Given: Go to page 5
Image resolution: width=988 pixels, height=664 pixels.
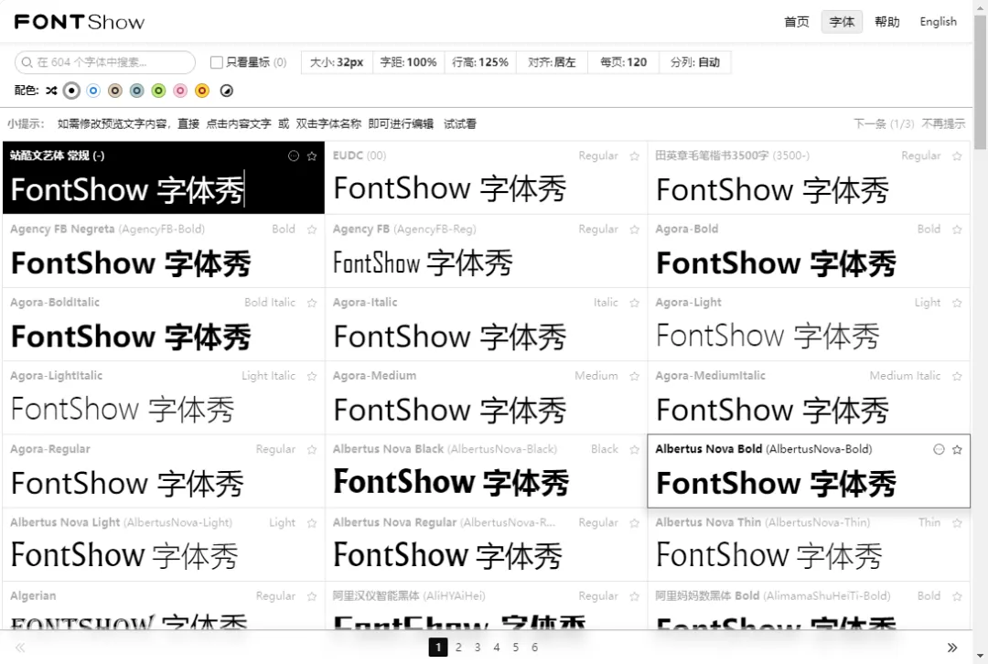Looking at the screenshot, I should coord(516,648).
